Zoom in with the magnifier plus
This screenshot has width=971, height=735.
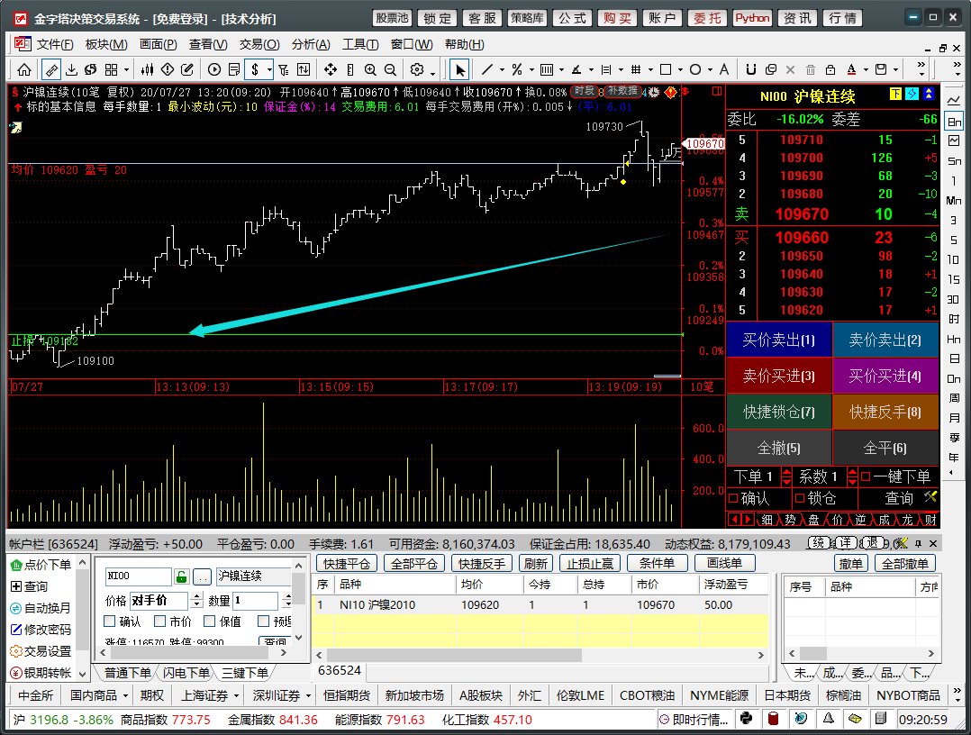(370, 69)
